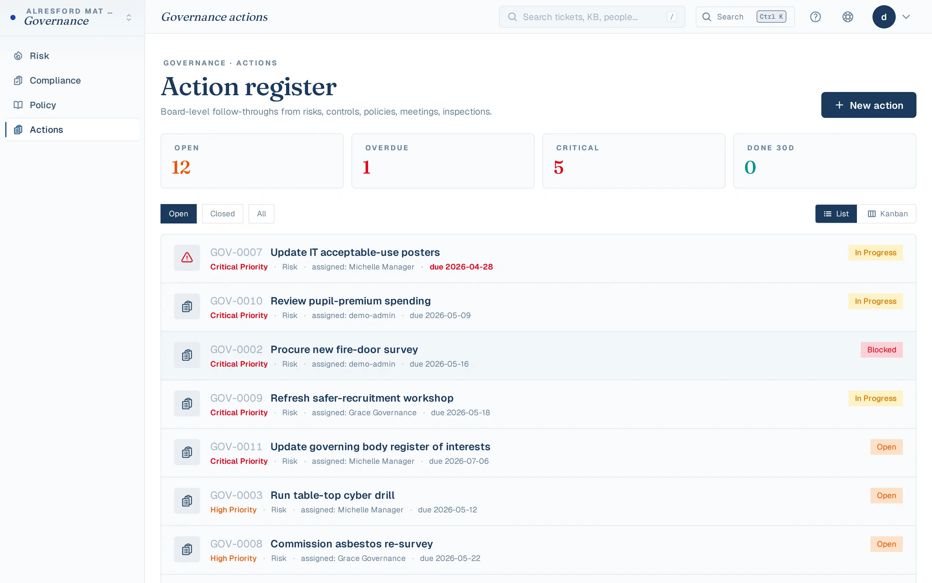Open action Review pupil-premium spending
This screenshot has width=932, height=583.
point(350,301)
